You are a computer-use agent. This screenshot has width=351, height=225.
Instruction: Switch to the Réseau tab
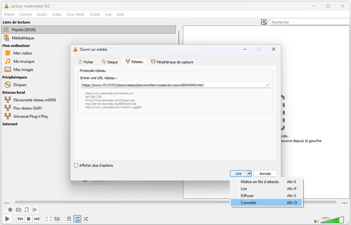pyautogui.click(x=135, y=62)
